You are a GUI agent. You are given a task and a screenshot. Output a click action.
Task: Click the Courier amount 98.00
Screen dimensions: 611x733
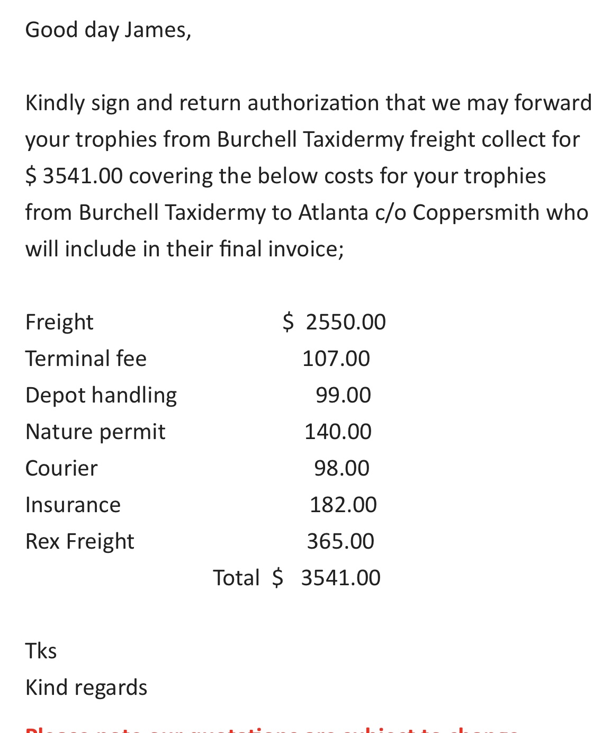pyautogui.click(x=342, y=469)
